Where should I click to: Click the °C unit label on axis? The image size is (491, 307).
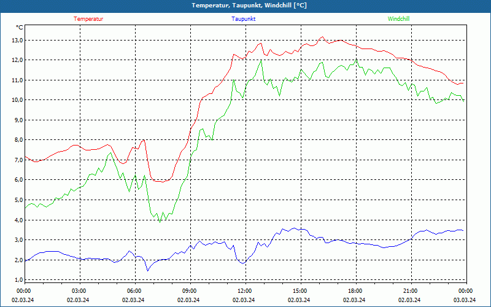(x=20, y=28)
